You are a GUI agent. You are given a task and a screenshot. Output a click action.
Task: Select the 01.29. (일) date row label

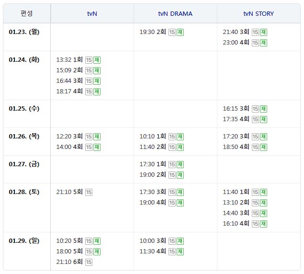coord(24,240)
